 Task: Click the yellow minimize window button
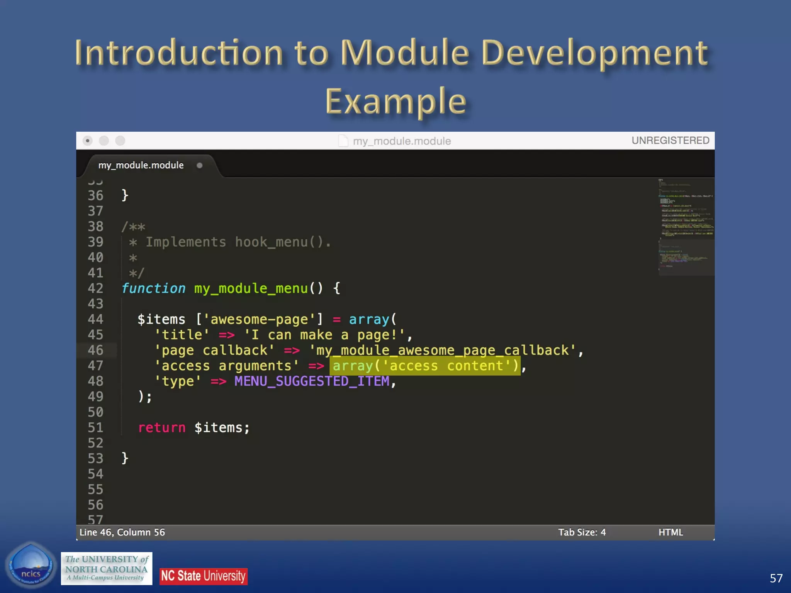tap(104, 141)
